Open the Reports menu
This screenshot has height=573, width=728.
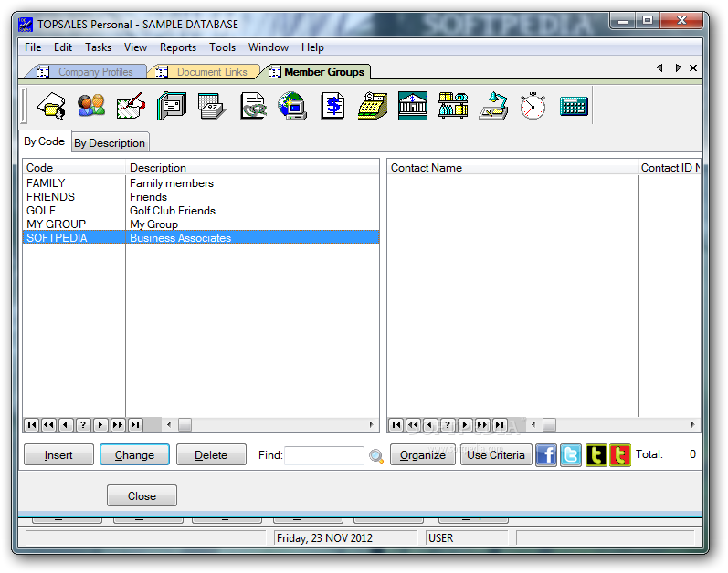pos(178,47)
